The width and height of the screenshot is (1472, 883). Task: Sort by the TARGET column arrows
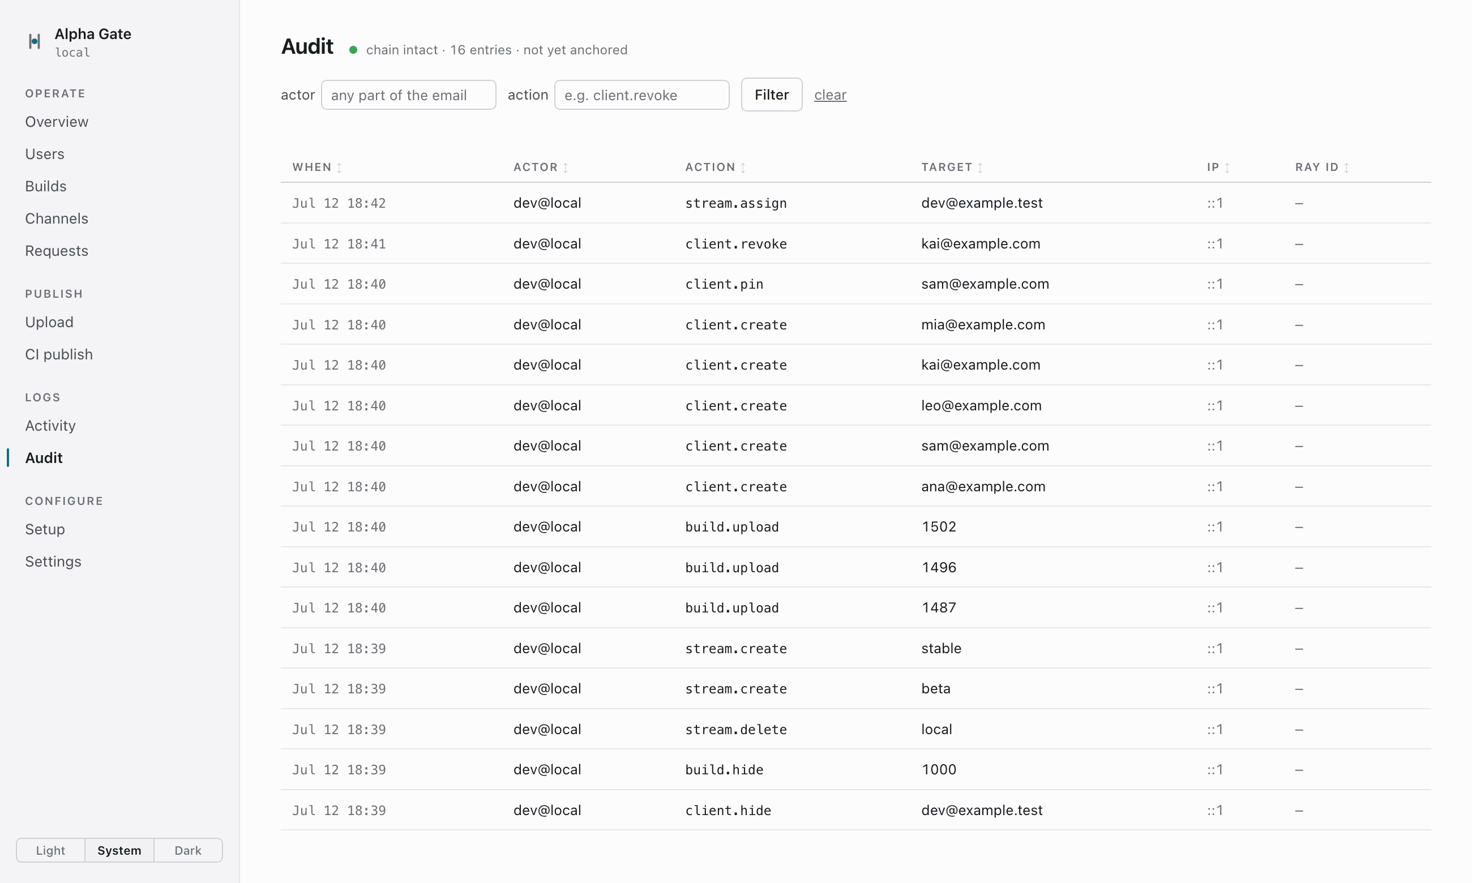click(980, 168)
